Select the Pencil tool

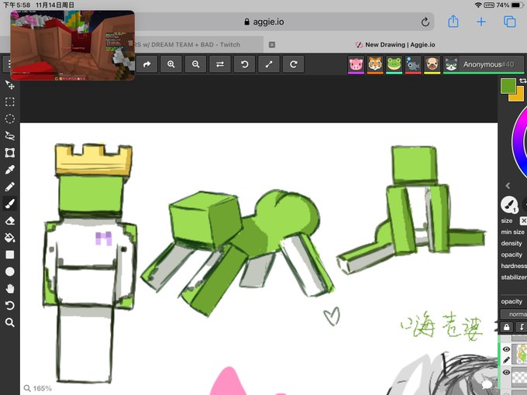[x=10, y=187]
